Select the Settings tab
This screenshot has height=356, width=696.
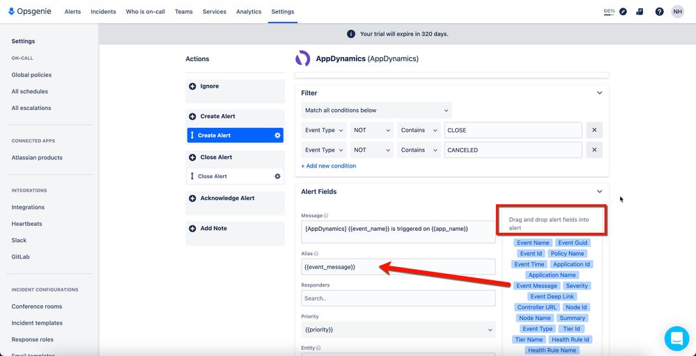[x=283, y=12]
